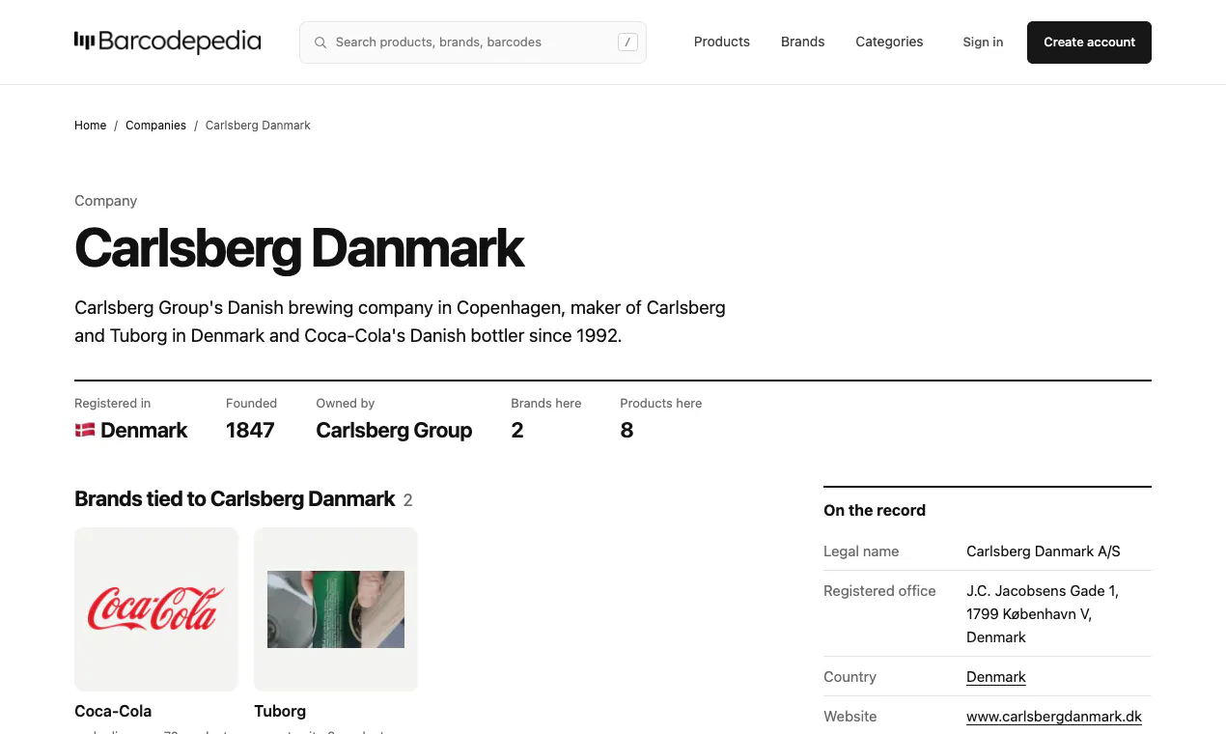Click the Create account button

coord(1089,42)
